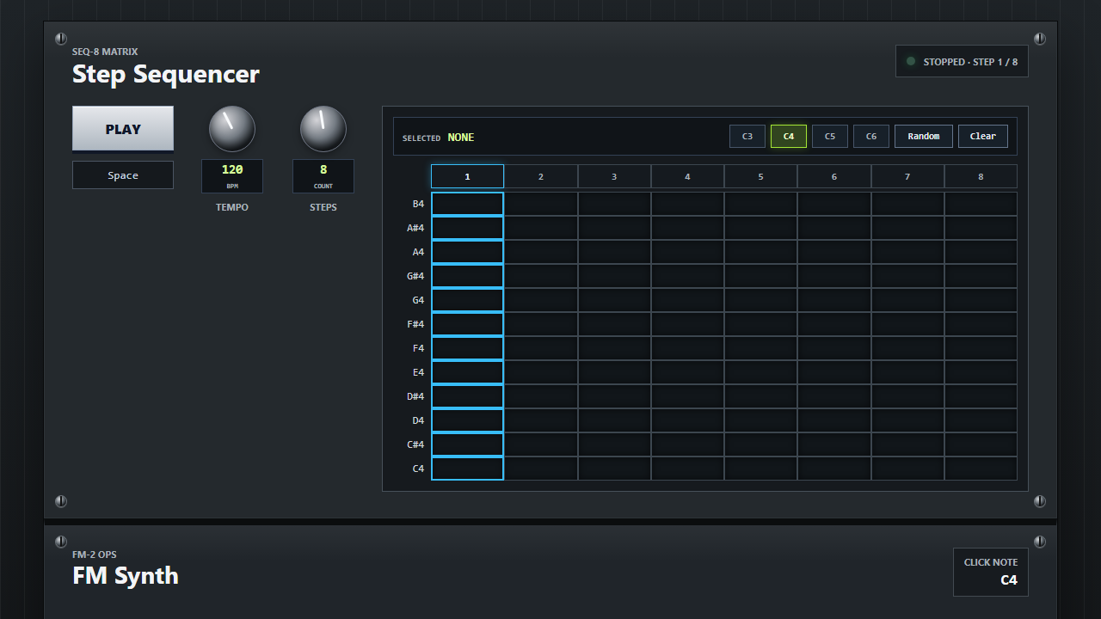Toggle the A4 cell in step 6
This screenshot has width=1101, height=619.
tap(834, 252)
